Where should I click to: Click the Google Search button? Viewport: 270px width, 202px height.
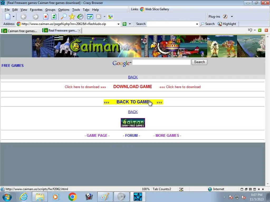tap(199, 62)
